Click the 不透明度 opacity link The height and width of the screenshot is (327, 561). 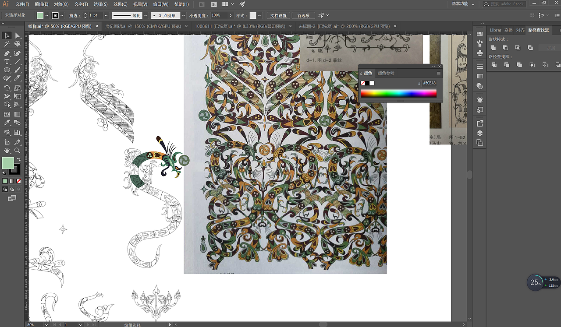tap(199, 15)
